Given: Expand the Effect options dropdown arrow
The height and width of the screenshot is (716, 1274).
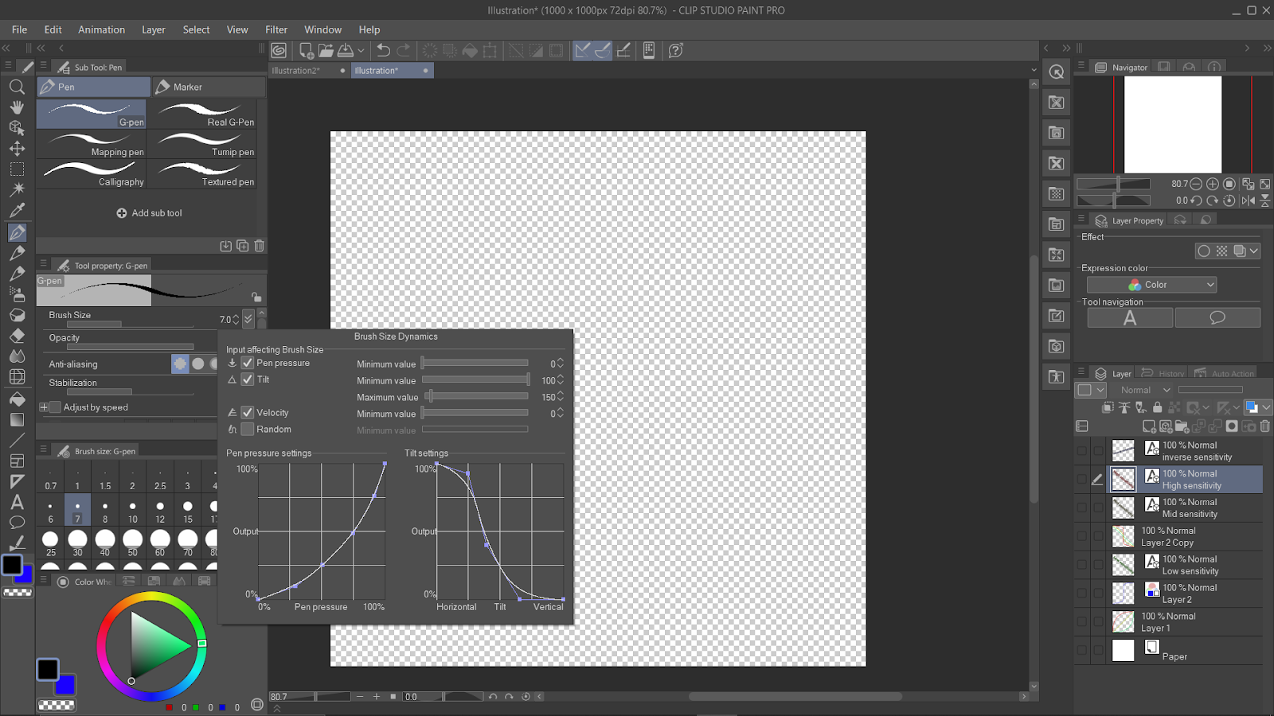Looking at the screenshot, I should click(1254, 251).
